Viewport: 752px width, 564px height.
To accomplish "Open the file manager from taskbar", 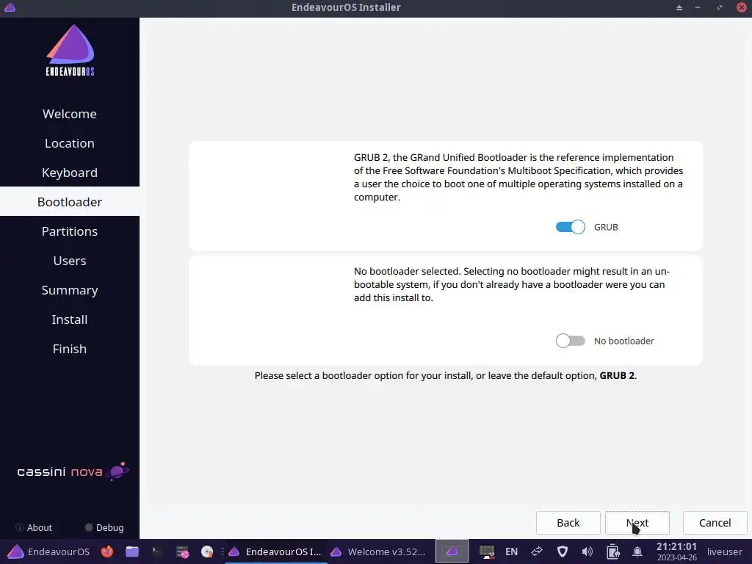I will tap(132, 552).
